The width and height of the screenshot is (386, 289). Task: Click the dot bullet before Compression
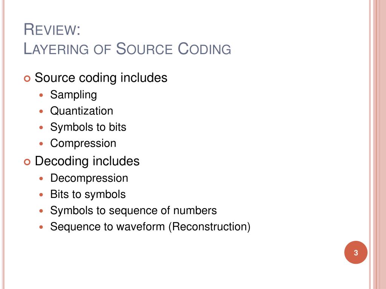pyautogui.click(x=41, y=143)
